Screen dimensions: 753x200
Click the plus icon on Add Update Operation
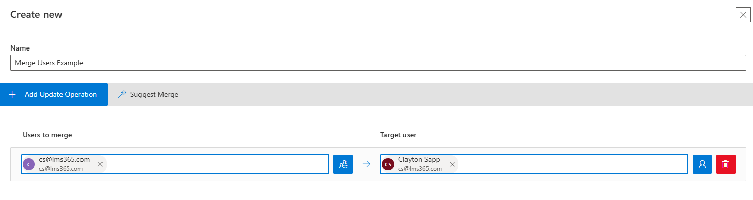pos(12,94)
